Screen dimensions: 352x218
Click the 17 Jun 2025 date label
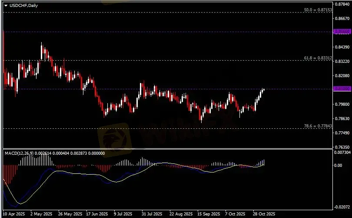97,214
